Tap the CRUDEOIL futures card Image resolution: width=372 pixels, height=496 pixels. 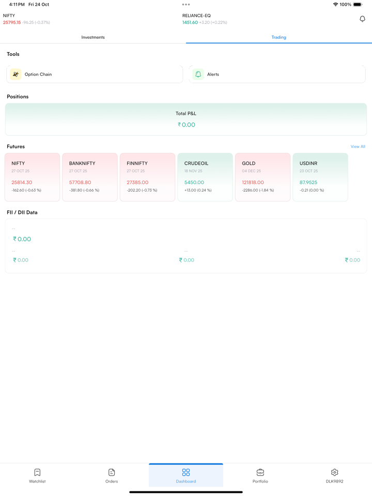click(205, 177)
